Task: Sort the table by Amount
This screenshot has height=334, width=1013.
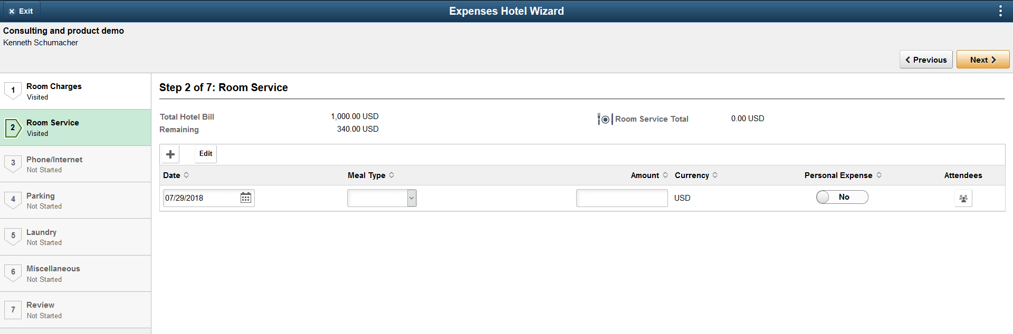Action: pos(666,175)
